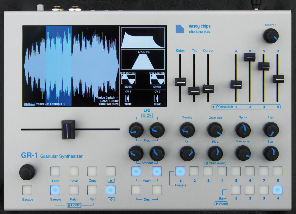
Task: Select preset button 1
Action: [x=180, y=171]
